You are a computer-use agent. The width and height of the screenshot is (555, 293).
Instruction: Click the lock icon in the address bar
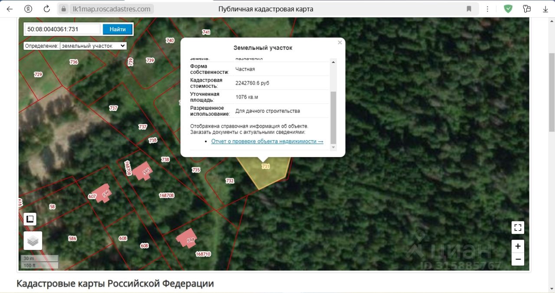[x=64, y=9]
